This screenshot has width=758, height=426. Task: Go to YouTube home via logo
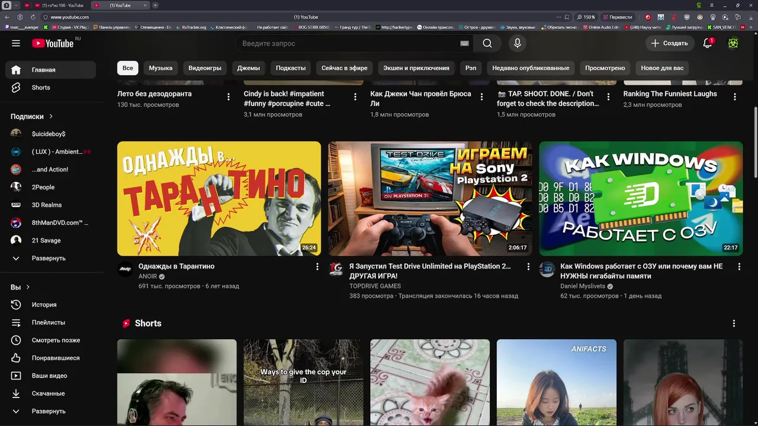click(53, 43)
